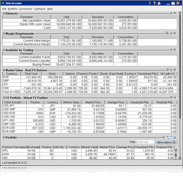Click the Last updated at 10:32 status text
The width and height of the screenshot is (183, 177).
point(15,163)
